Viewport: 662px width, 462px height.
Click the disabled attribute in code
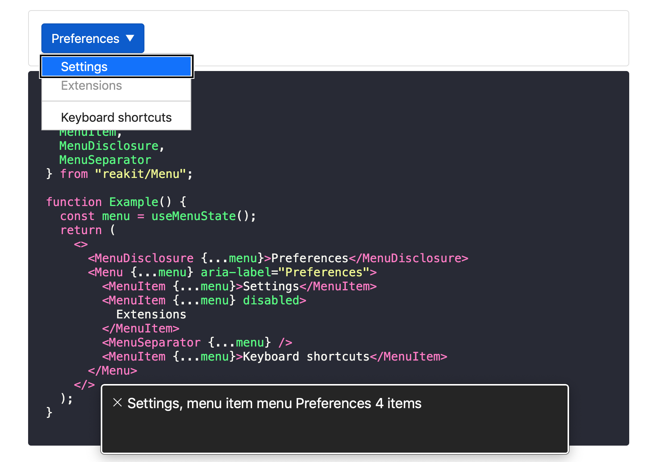[271, 300]
